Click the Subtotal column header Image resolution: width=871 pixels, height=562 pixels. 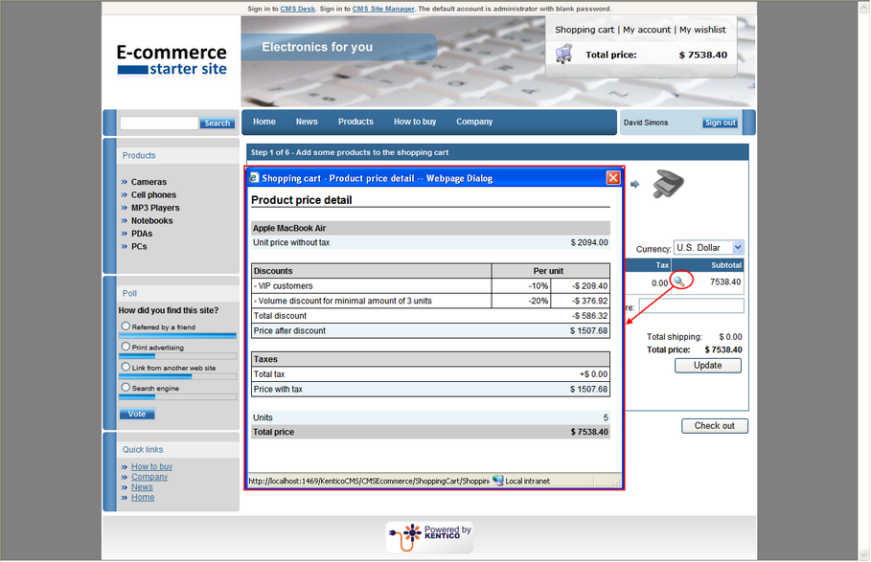tap(726, 265)
